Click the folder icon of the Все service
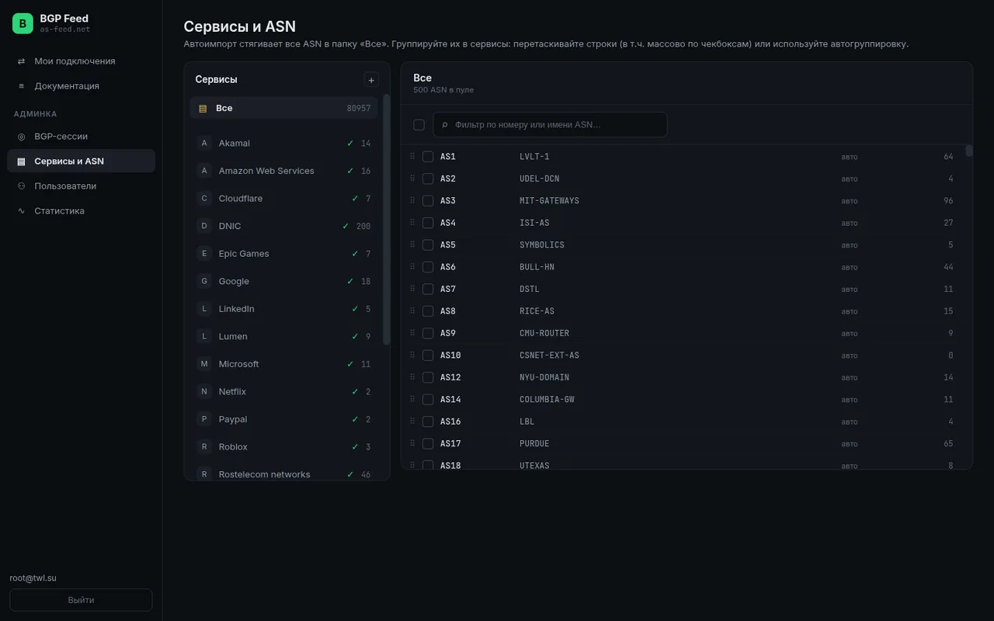Image resolution: width=994 pixels, height=621 pixels. [203, 109]
